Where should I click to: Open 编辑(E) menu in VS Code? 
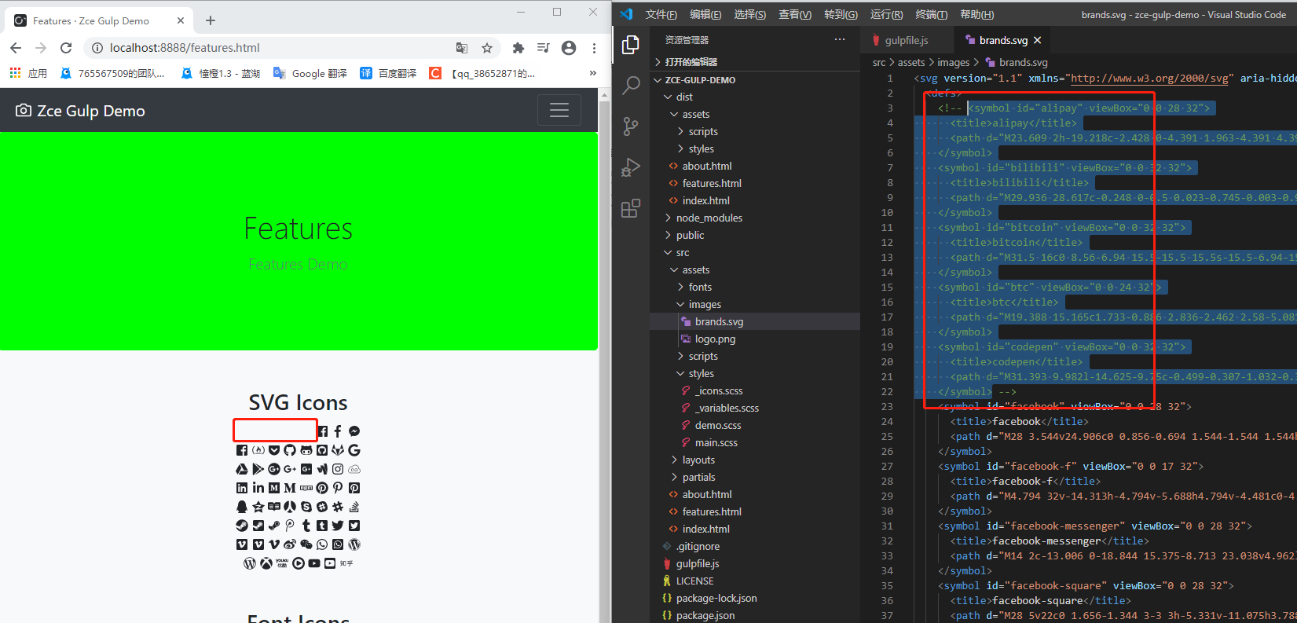click(x=705, y=14)
